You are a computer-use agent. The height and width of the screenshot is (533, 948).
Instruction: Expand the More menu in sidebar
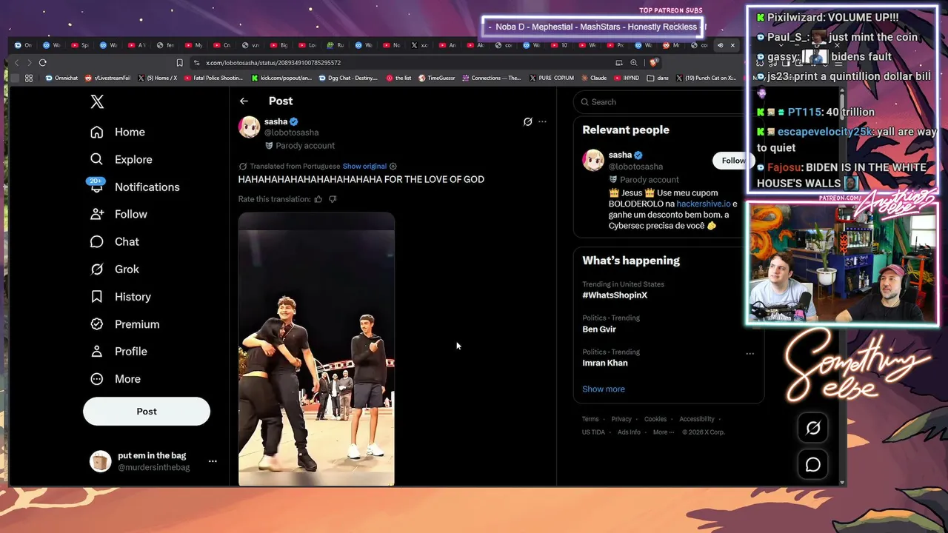(115, 378)
